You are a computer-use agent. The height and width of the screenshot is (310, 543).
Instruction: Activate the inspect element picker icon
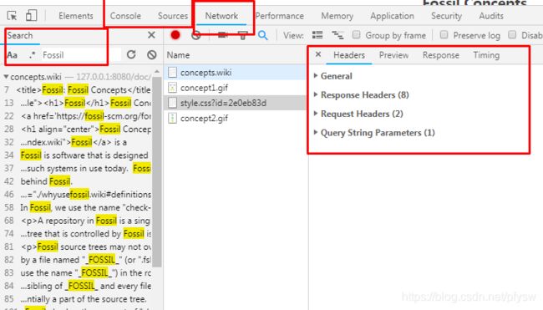pos(12,16)
